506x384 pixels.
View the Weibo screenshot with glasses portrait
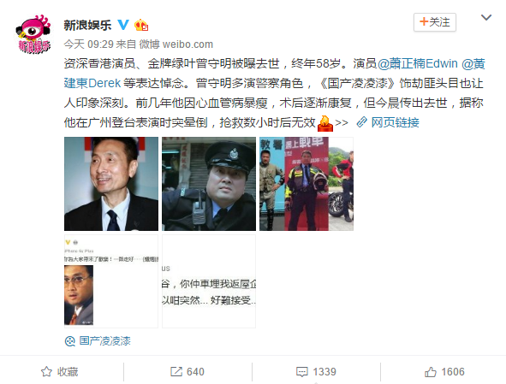[x=111, y=281]
